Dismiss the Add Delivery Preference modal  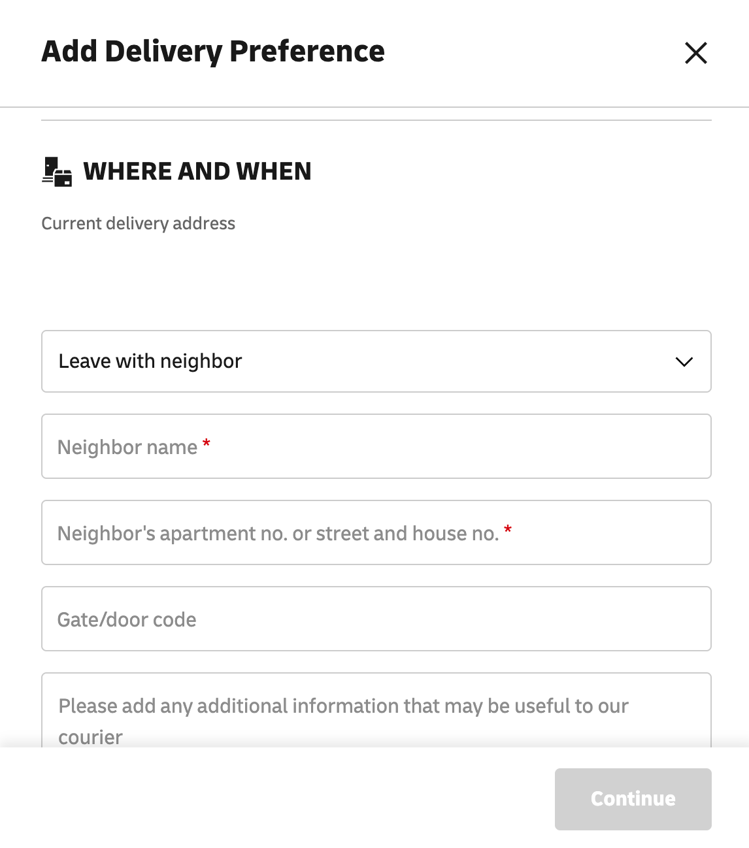pyautogui.click(x=695, y=53)
